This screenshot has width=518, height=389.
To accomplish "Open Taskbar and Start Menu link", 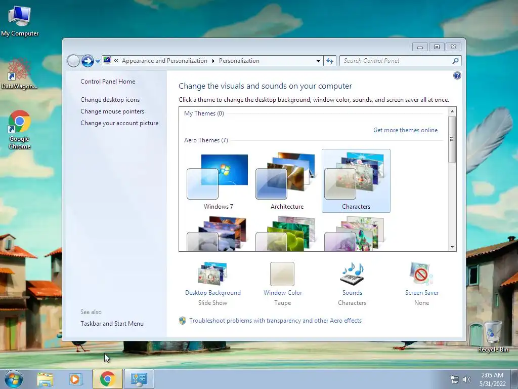I will tap(112, 324).
